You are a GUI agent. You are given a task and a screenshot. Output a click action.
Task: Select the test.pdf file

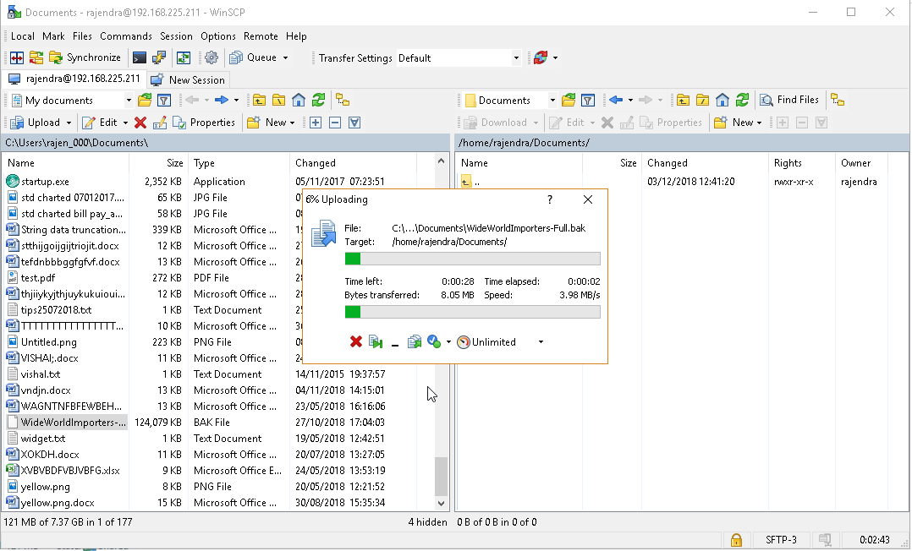click(x=38, y=278)
